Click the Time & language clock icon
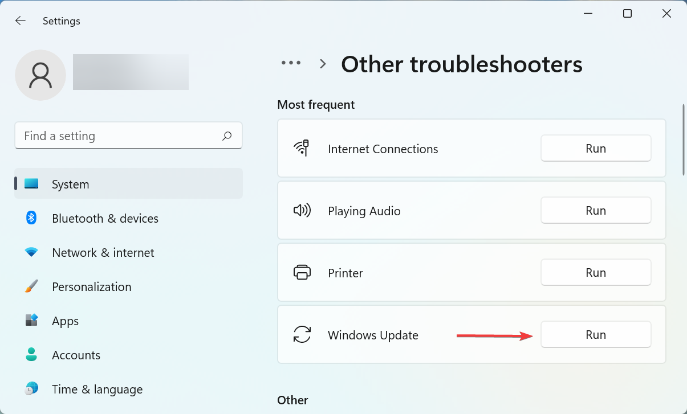Viewport: 687px width, 414px height. click(x=31, y=389)
